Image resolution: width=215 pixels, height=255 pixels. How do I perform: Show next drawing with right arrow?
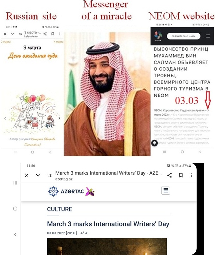coord(59,118)
